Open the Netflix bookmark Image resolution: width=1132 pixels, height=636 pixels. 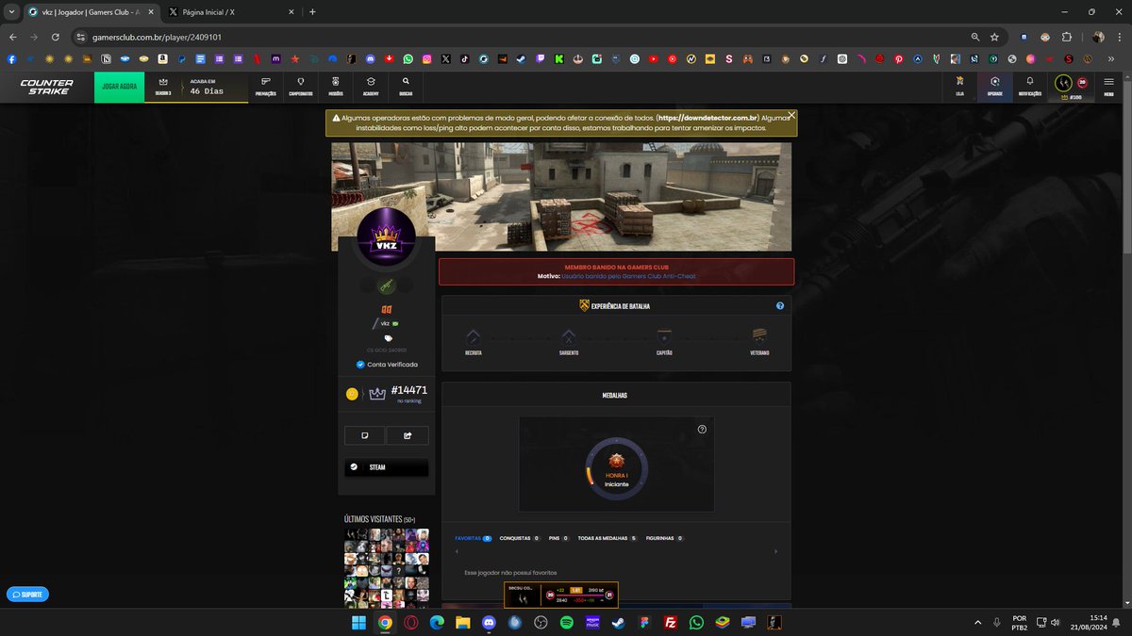pos(257,58)
